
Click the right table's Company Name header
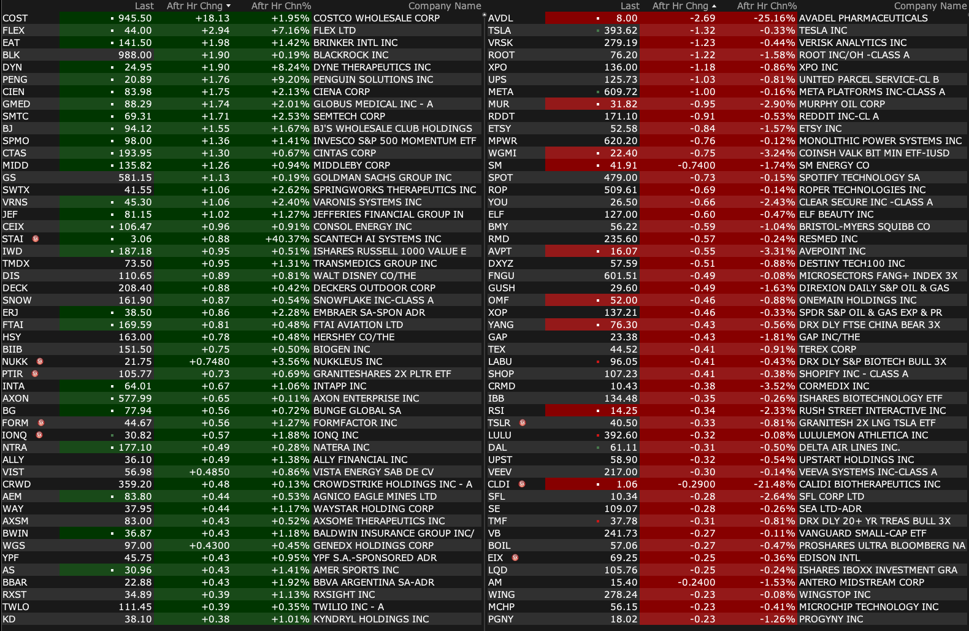tap(930, 6)
